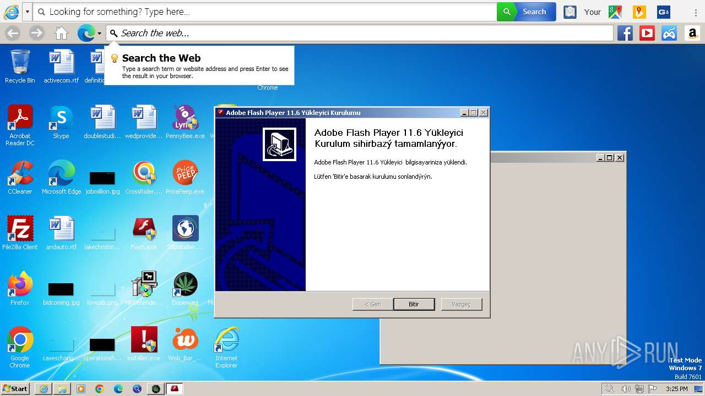
Task: Expand the Edge browser selector arrow in toolbar
Action: pyautogui.click(x=99, y=34)
